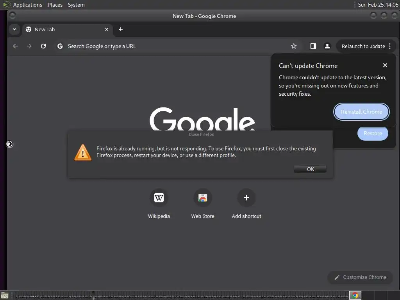
Task: Close the New Tab tab
Action: 107,29
